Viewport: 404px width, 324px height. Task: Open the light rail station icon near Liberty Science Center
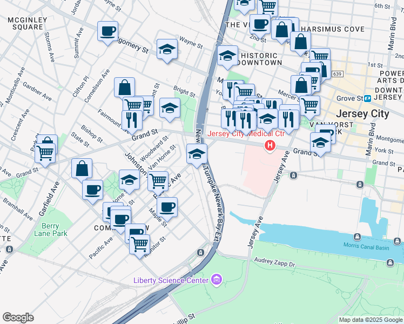coord(200,252)
